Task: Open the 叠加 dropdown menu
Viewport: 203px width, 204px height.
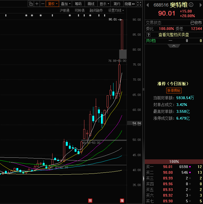Action: 66,4
